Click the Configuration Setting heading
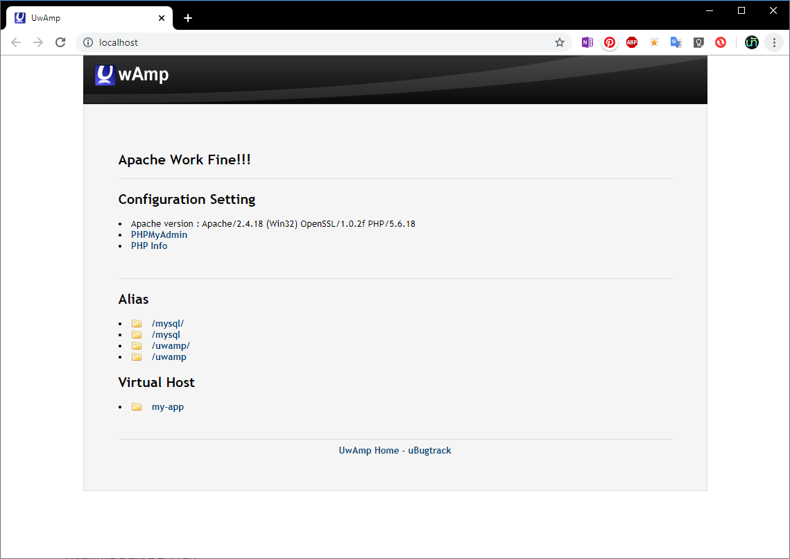 pos(187,200)
